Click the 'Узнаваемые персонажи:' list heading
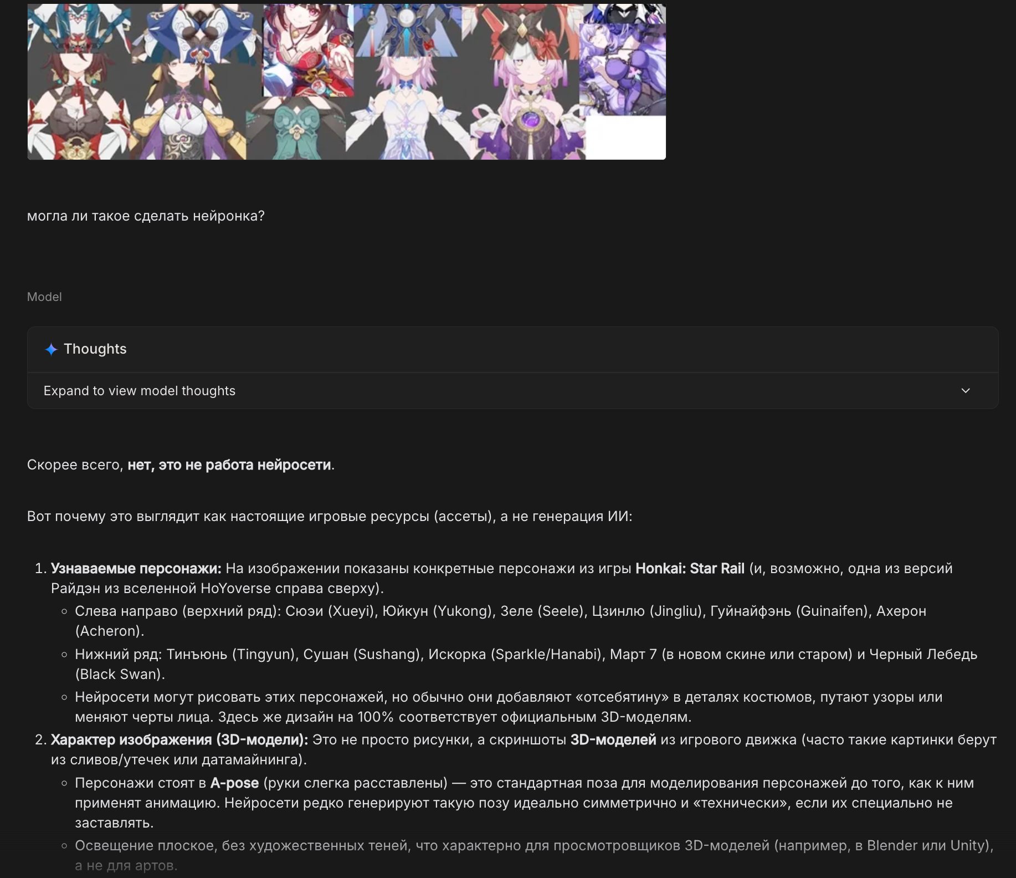The height and width of the screenshot is (878, 1016). [136, 568]
